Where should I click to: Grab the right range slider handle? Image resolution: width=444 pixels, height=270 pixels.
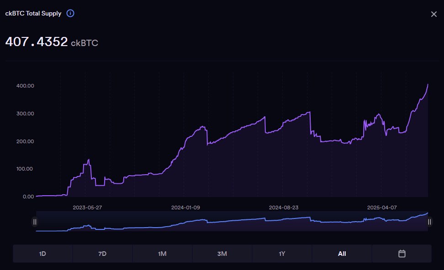click(x=429, y=222)
